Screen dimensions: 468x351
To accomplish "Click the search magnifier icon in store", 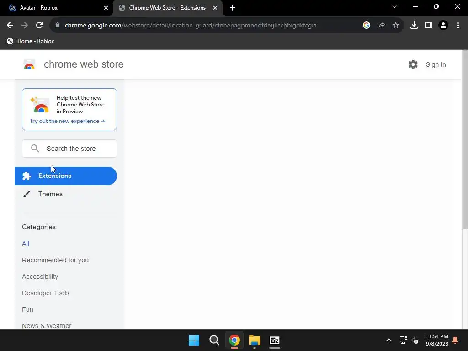I will (x=35, y=149).
